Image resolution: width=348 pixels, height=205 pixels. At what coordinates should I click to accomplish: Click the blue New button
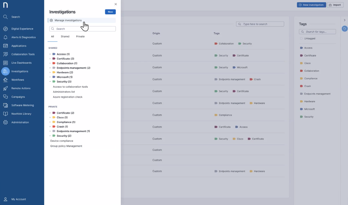[110, 12]
